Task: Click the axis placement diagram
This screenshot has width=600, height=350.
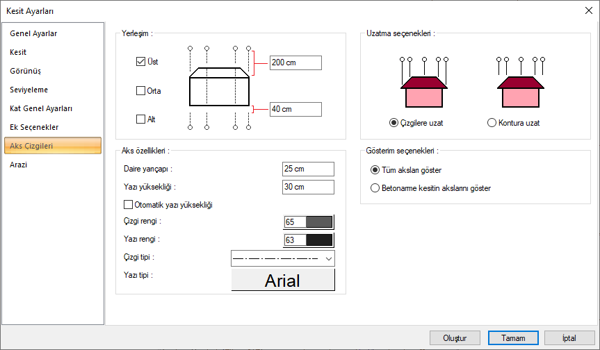Action: [219, 87]
